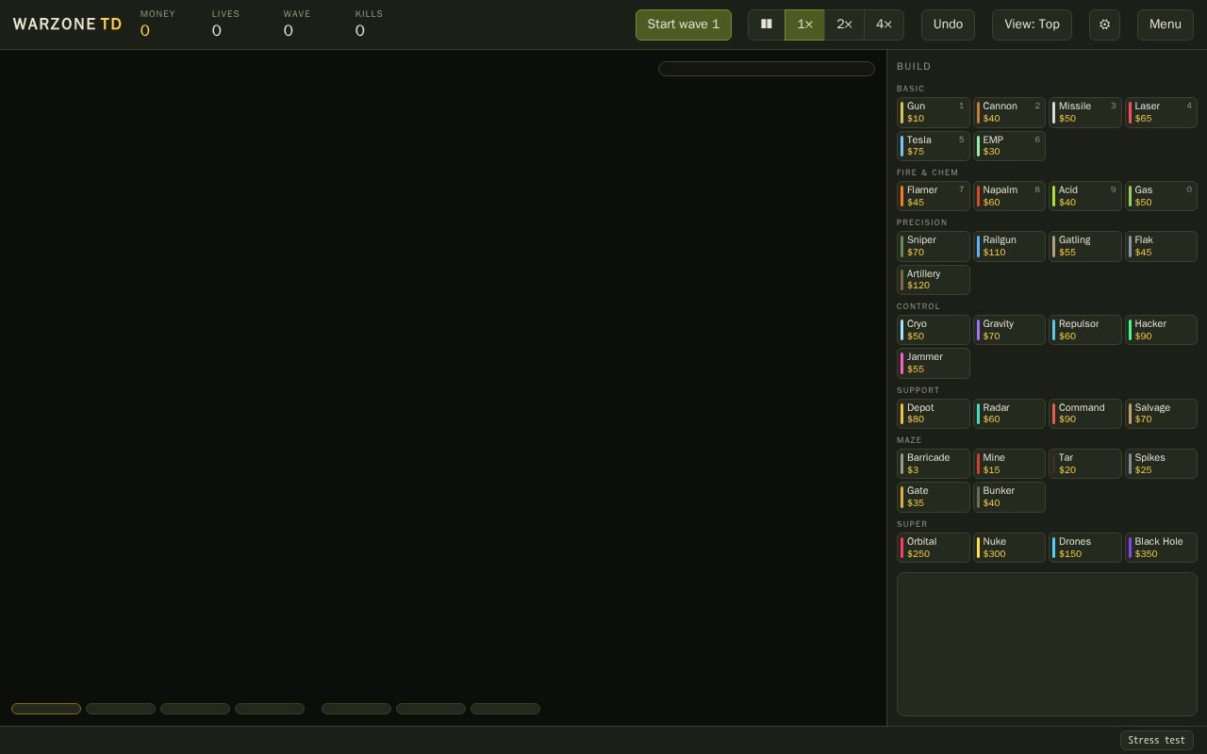
Task: Pause the game with the pause icon
Action: tap(767, 25)
